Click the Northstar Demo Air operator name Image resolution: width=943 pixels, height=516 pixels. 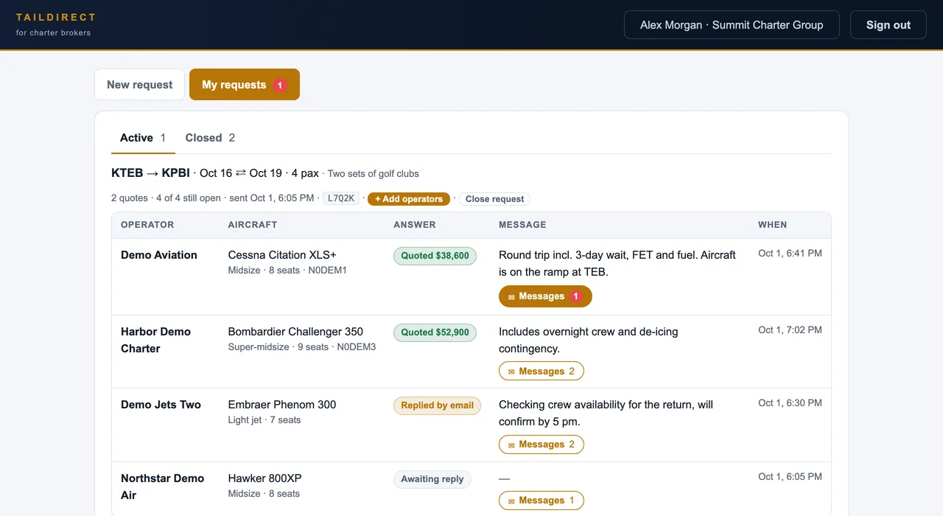(162, 487)
